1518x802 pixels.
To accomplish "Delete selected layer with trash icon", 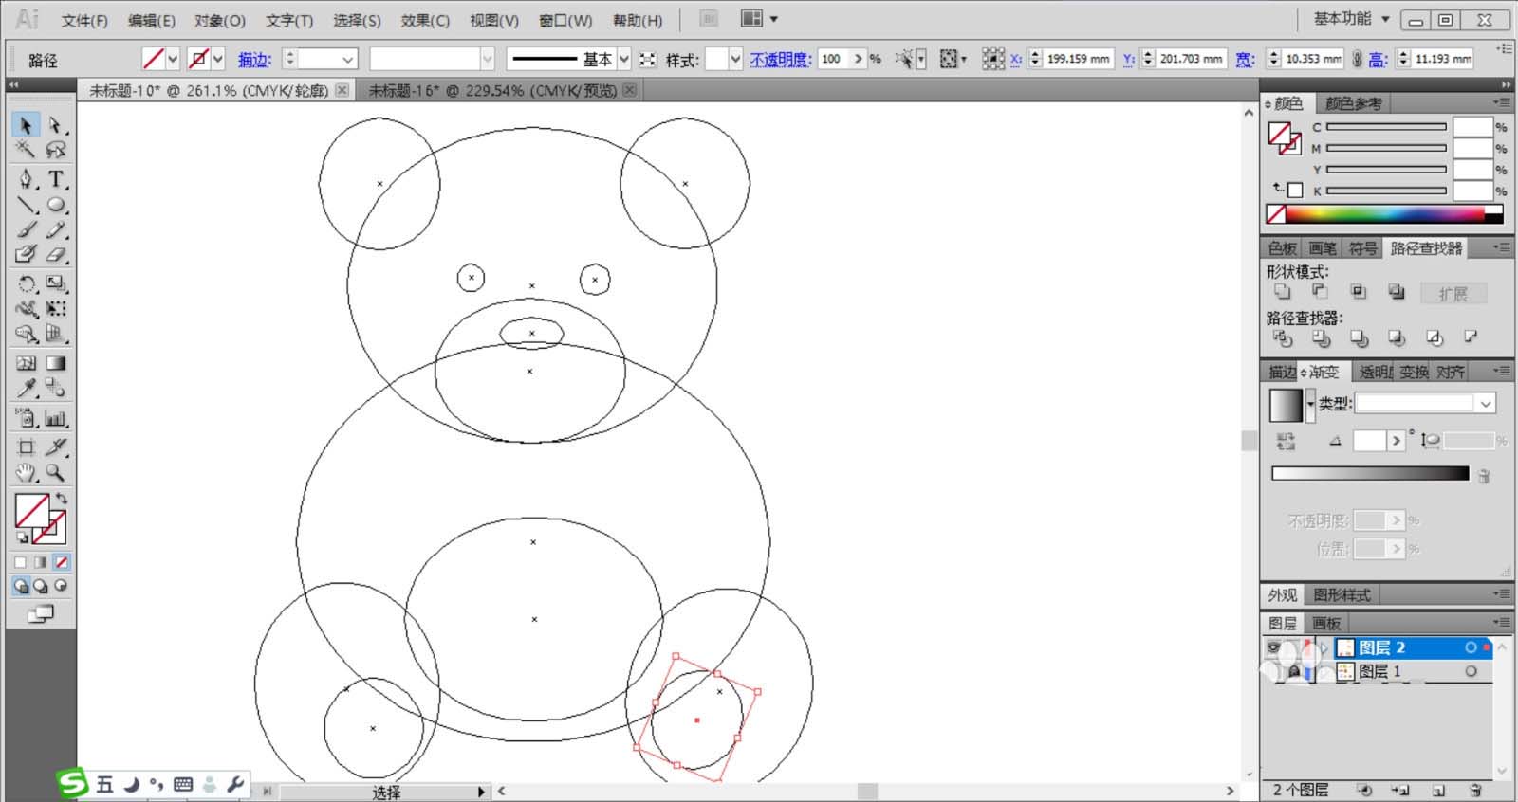I will click(1475, 790).
